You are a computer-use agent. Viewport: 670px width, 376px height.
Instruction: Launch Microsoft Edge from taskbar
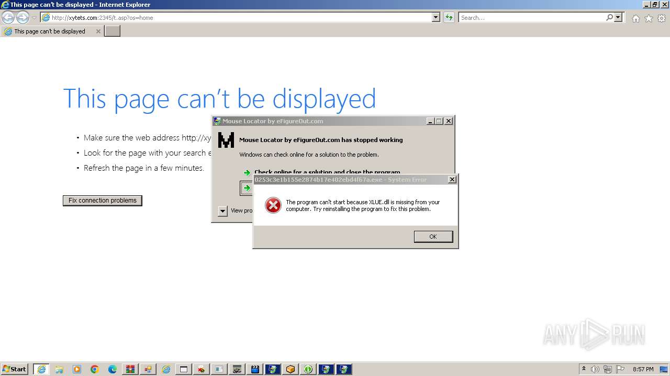click(113, 369)
